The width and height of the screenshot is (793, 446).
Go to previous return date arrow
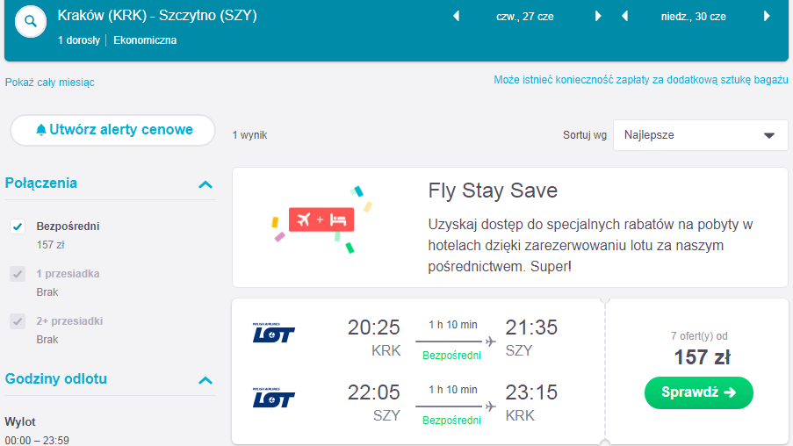pos(625,16)
